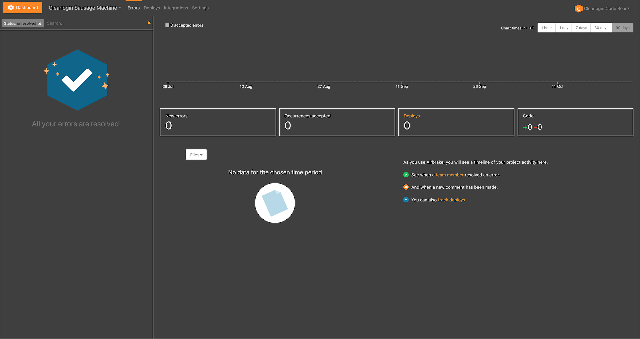Viewport: 640px width, 339px height.
Task: Click the Clearlogin Code Bear avatar icon
Action: pos(578,9)
